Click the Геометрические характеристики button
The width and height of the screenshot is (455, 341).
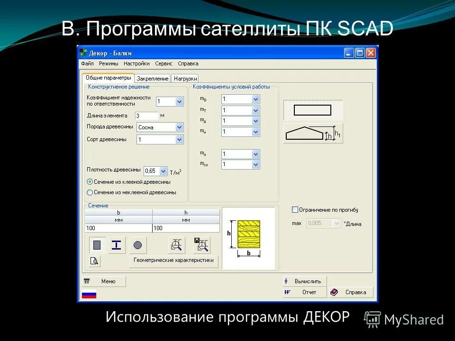(173, 260)
